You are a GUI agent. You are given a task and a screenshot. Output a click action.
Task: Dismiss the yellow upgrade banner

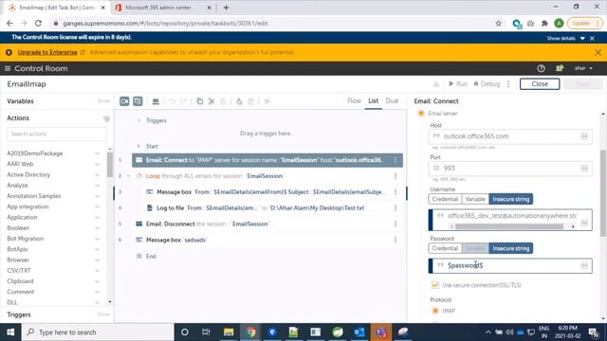click(598, 52)
